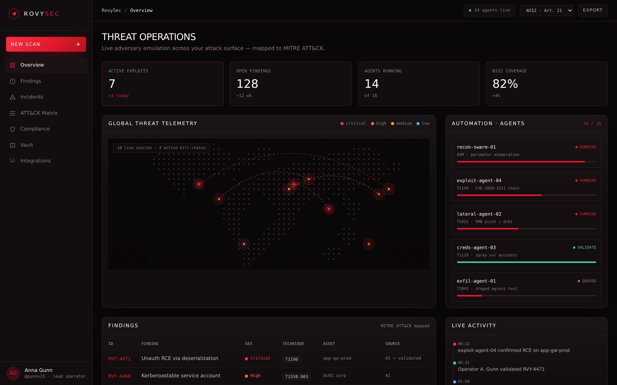The width and height of the screenshot is (617, 385).
Task: Open the NIS2 Coverage stat card
Action: [x=547, y=84]
